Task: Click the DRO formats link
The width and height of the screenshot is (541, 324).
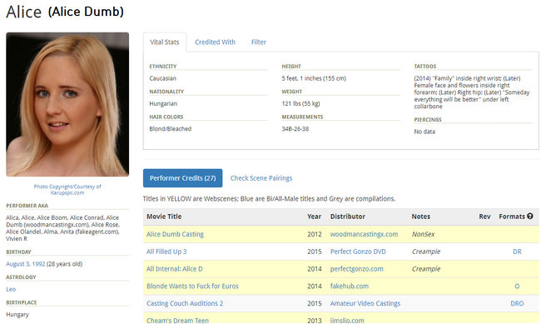Action: coord(517,303)
